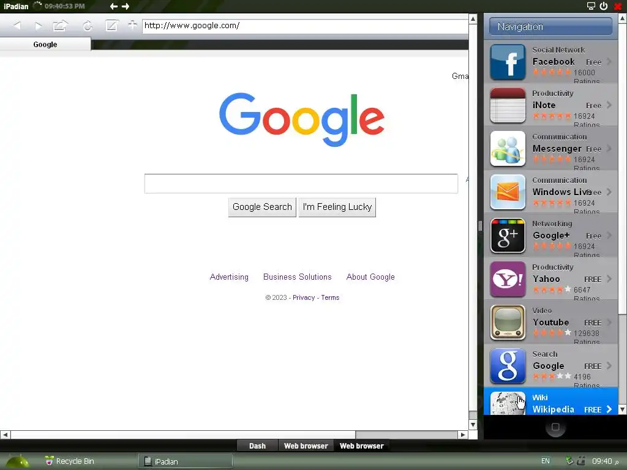
Task: Open the Business Solutions link
Action: [x=298, y=277]
